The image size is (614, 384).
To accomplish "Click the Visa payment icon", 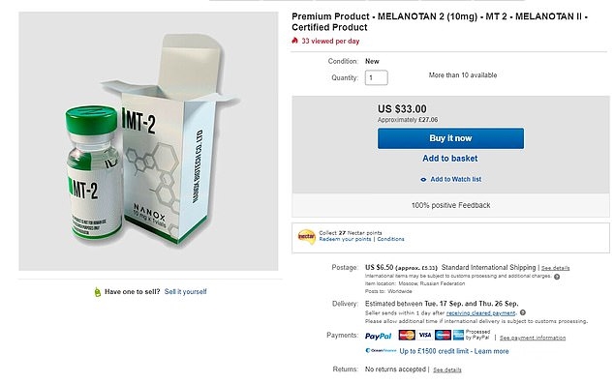I will (425, 335).
